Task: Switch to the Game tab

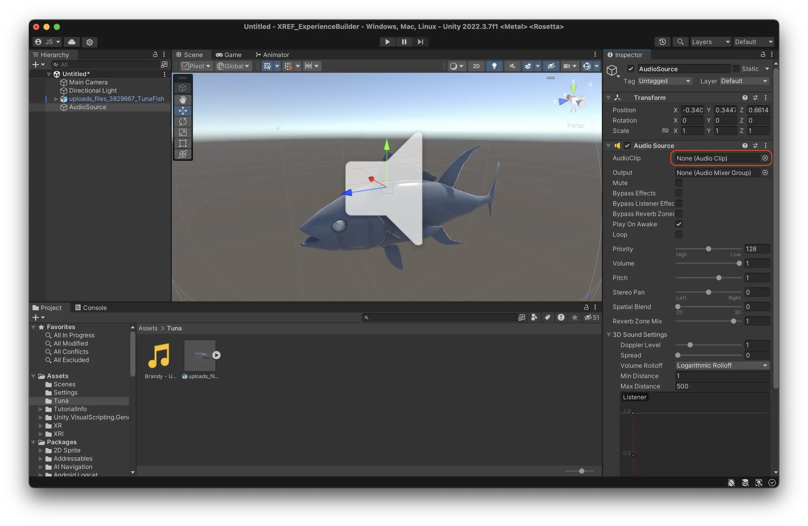Action: [229, 55]
